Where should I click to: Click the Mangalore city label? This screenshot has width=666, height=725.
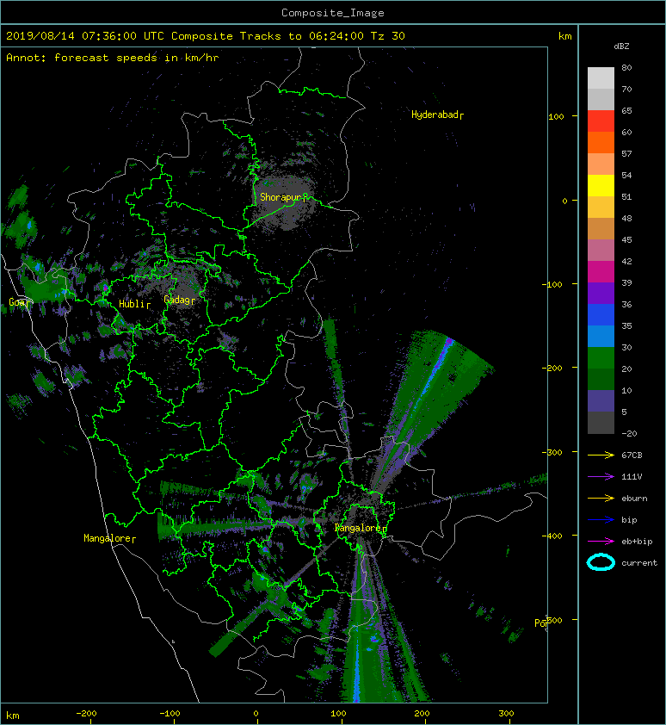point(109,538)
